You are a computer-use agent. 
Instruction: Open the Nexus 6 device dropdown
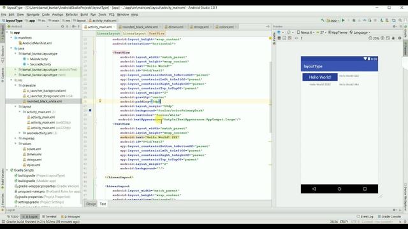[305, 32]
